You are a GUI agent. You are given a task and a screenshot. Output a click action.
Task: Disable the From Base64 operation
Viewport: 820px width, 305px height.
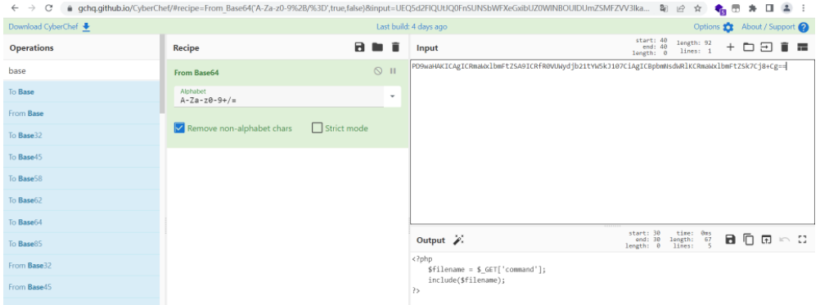pyautogui.click(x=378, y=71)
